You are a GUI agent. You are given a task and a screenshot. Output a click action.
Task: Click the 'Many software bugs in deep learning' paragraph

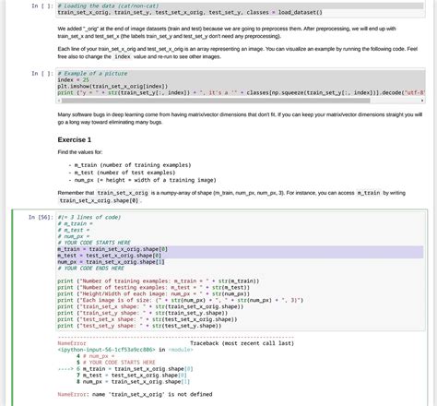[x=240, y=118]
